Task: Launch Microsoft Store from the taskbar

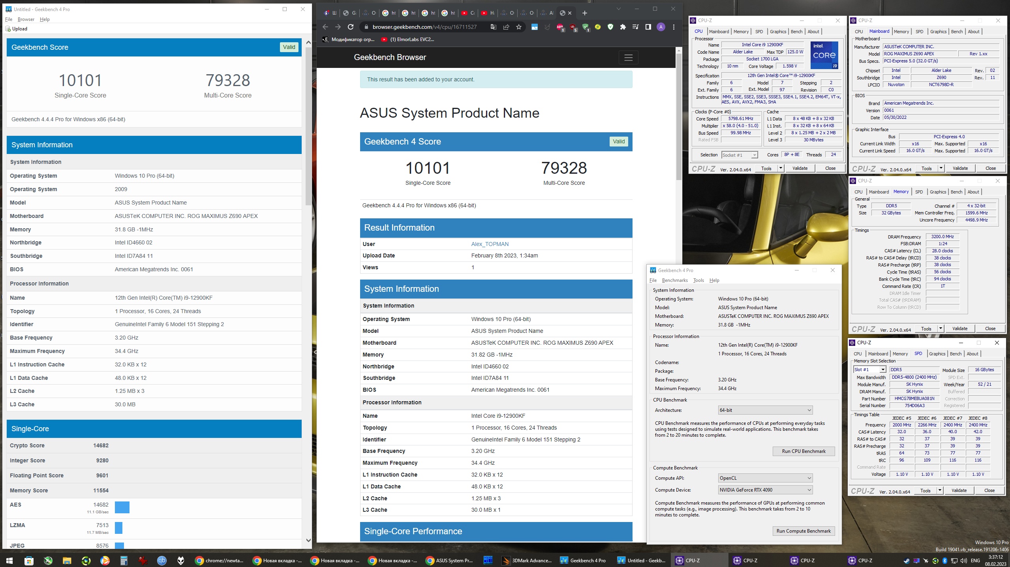Action: pyautogui.click(x=28, y=560)
